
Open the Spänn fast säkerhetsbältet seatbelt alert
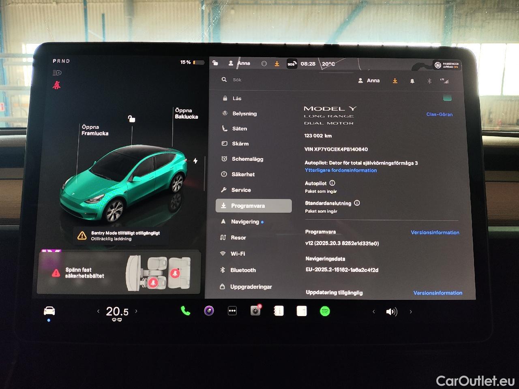[119, 273]
